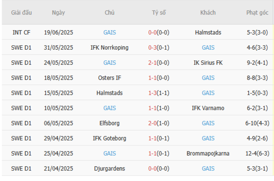Open the IFK Goteborg team link
This screenshot has width=274, height=181.
pos(110,138)
